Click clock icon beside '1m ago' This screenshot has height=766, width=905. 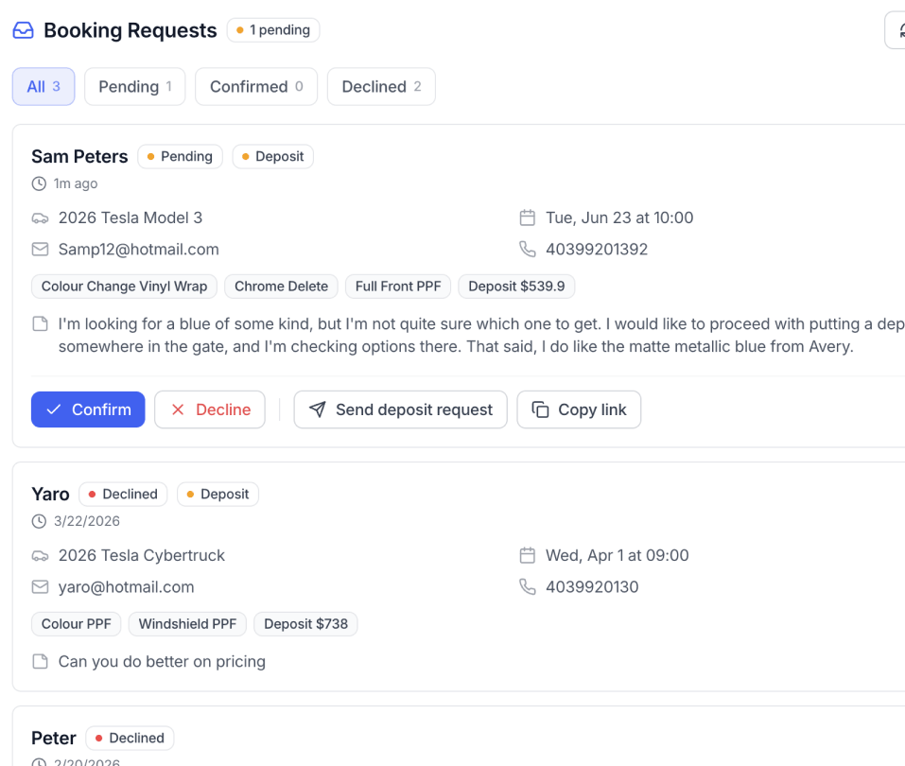(x=39, y=183)
